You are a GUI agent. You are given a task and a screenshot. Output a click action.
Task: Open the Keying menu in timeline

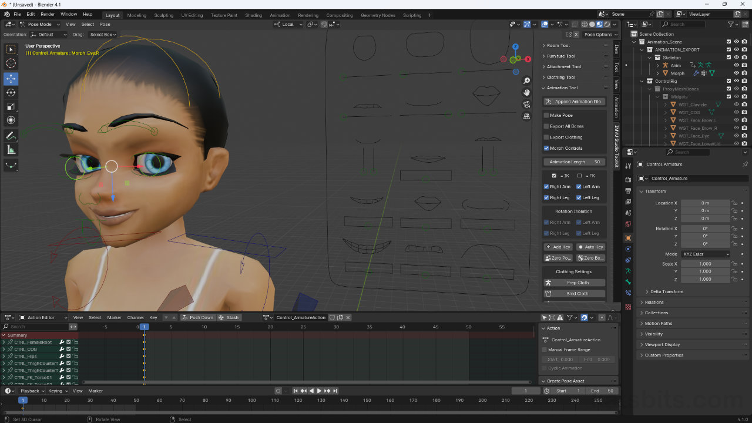click(56, 391)
